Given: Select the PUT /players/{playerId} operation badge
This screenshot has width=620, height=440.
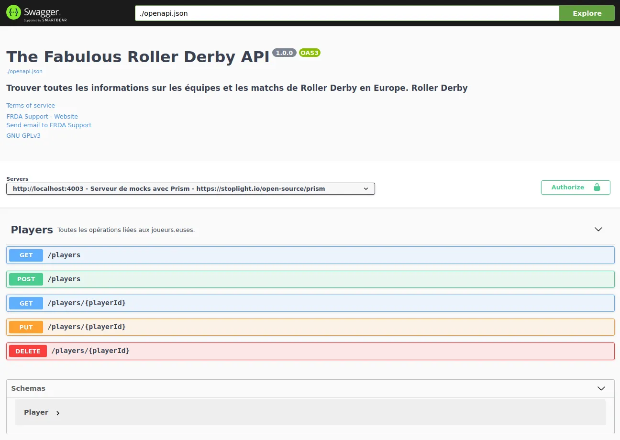Looking at the screenshot, I should [x=25, y=327].
